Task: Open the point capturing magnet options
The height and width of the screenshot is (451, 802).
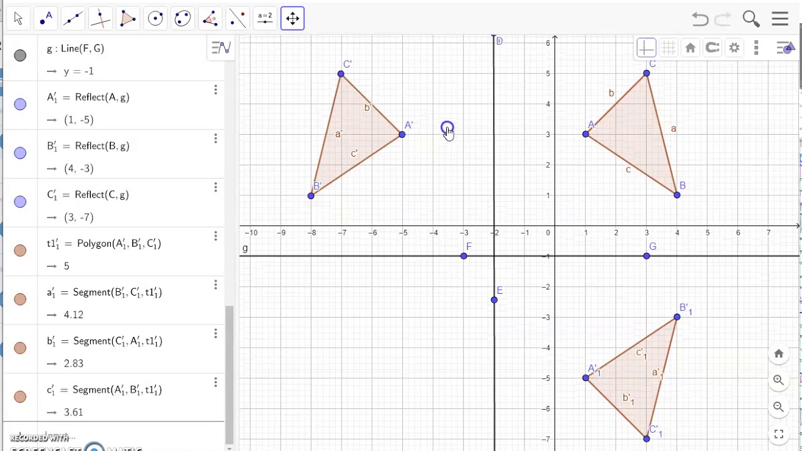Action: (712, 48)
